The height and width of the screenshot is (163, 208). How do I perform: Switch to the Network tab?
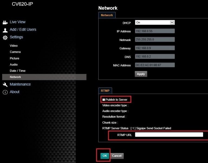(x=107, y=15)
